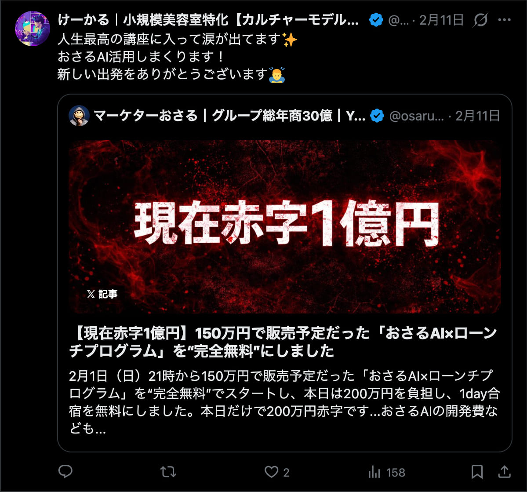Screen dimensions: 527x492
Task: Bookmark this post
Action: point(477,472)
